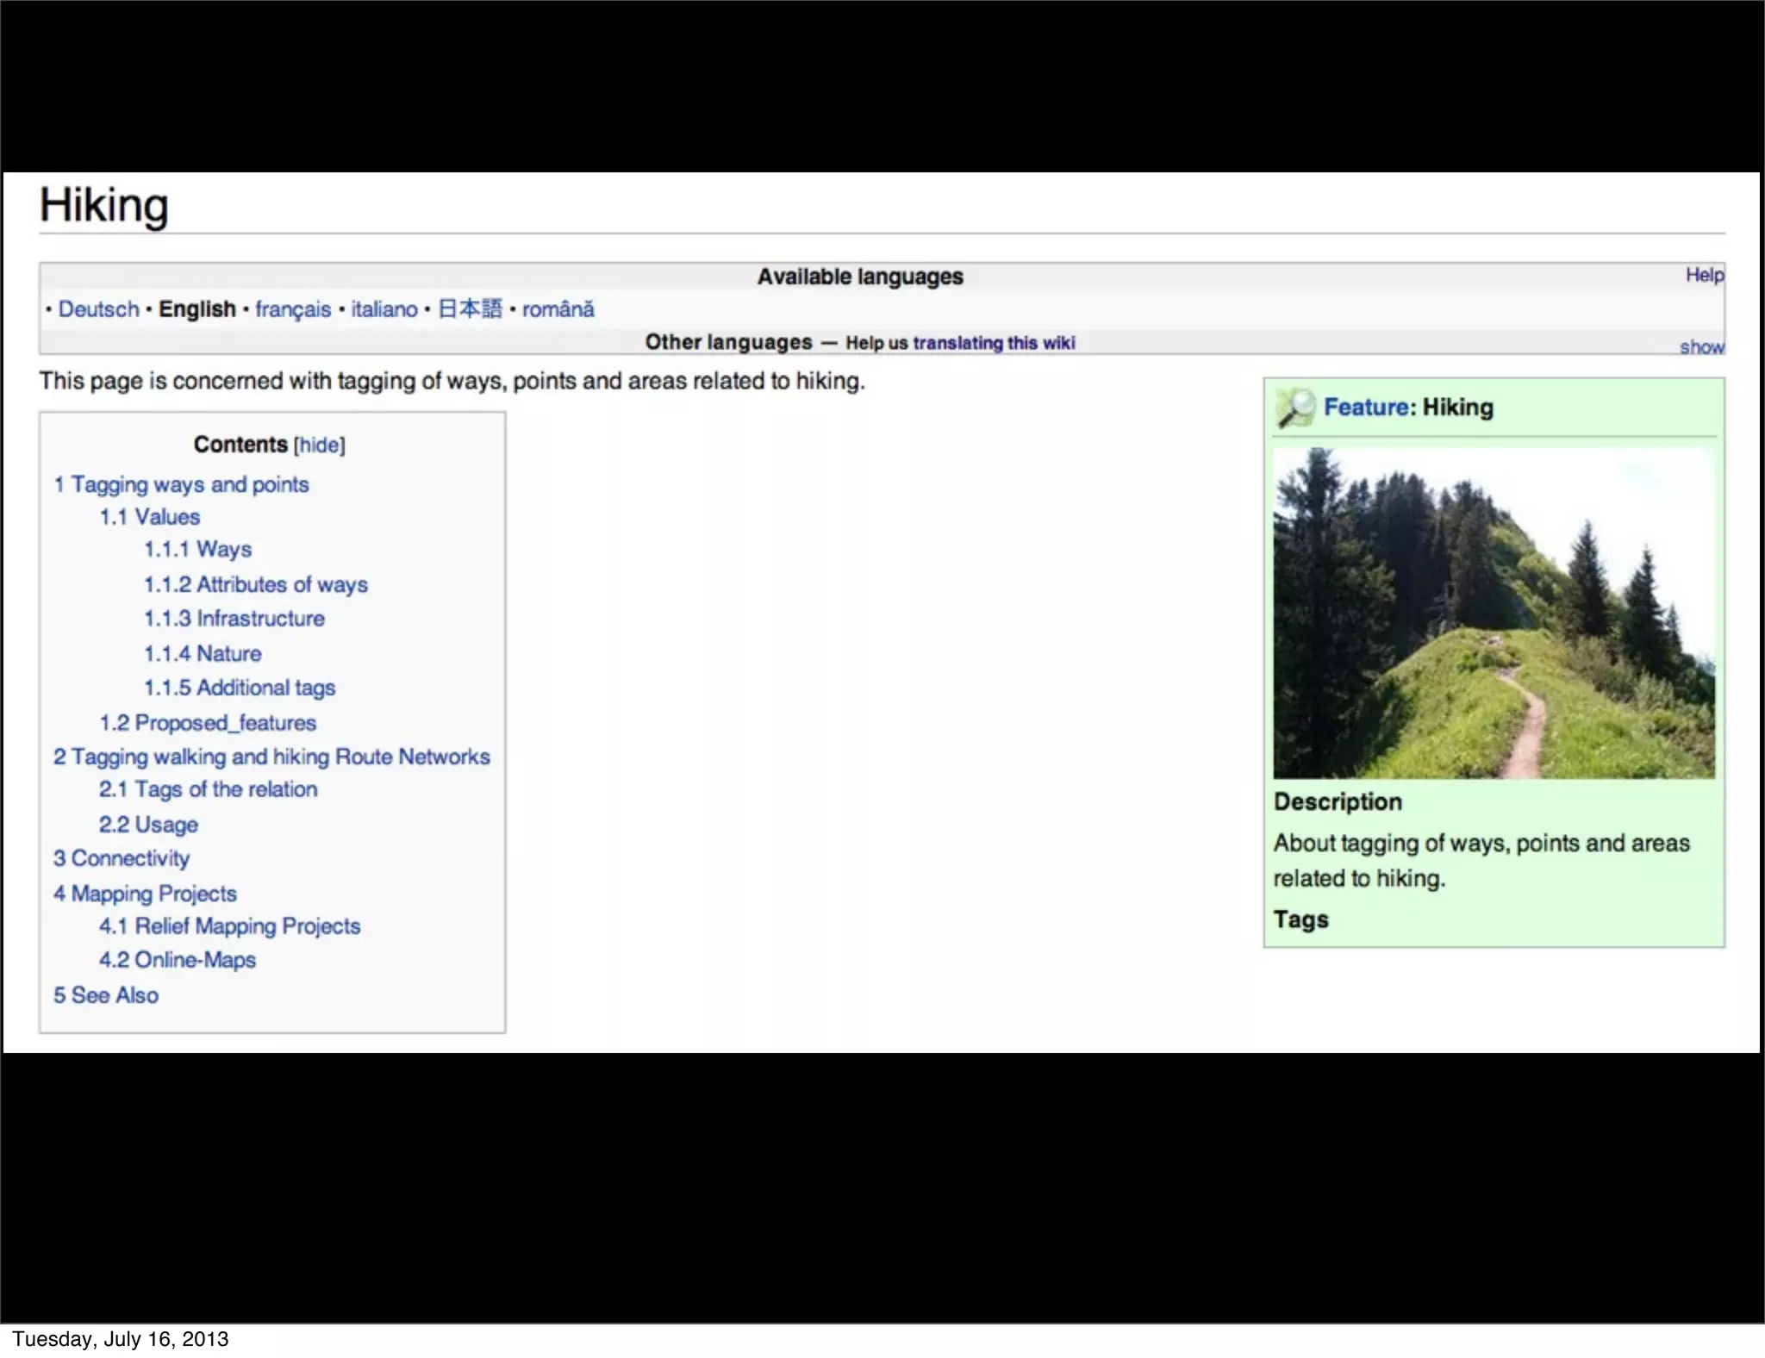Image resolution: width=1765 pixels, height=1358 pixels.
Task: Open the Help link in languages box
Action: 1704,275
